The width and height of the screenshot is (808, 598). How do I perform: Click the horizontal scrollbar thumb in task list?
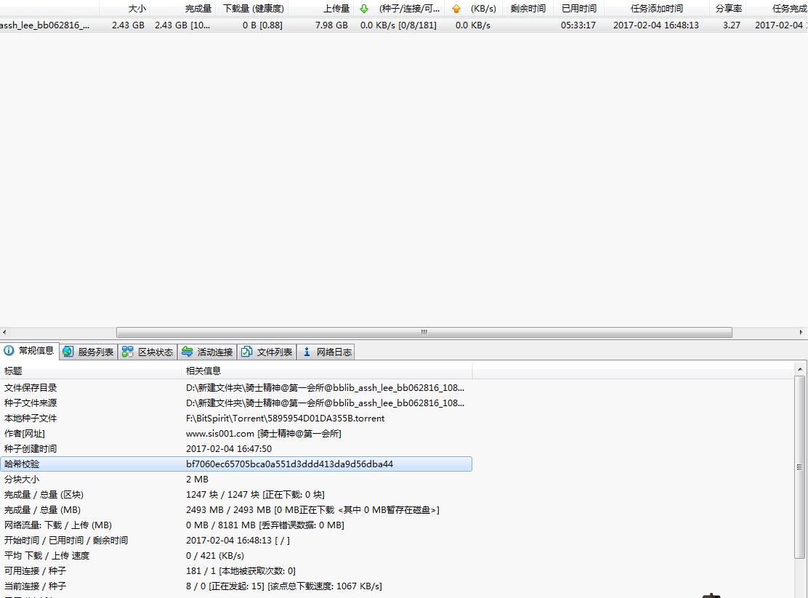click(424, 332)
